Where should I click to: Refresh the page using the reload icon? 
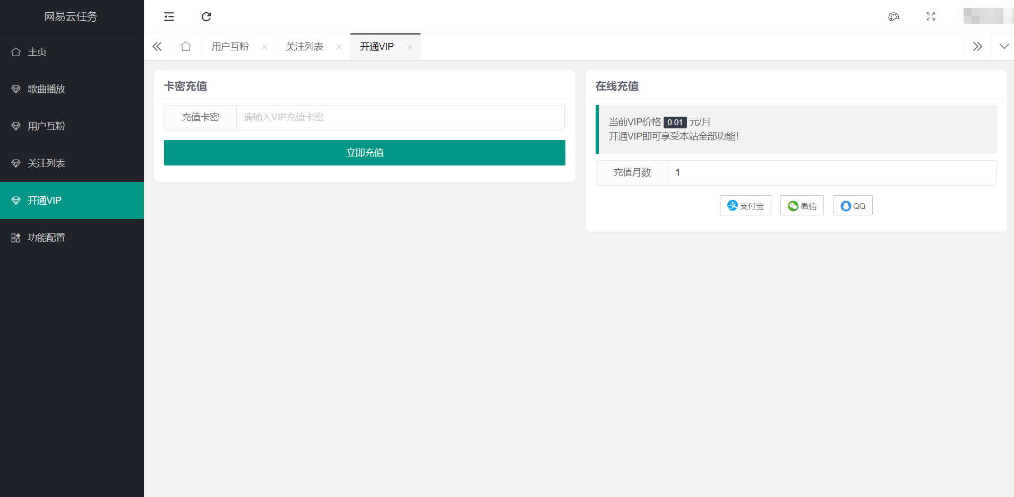[206, 16]
